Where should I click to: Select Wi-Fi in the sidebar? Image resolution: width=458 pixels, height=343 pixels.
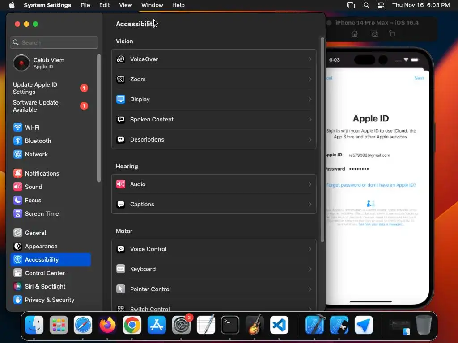(51, 127)
